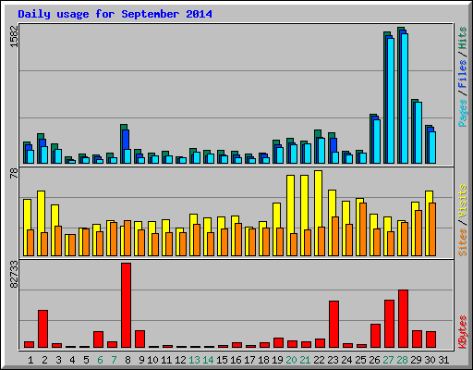Screen dimensions: 473x370
Task: Click the green weekend day label '13'
Action: (x=194, y=360)
